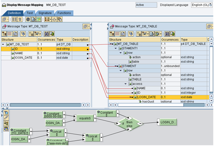Click the dependencies display icon in main toolbar
Screen dimensions: 214x146
pyautogui.click(x=48, y=20)
